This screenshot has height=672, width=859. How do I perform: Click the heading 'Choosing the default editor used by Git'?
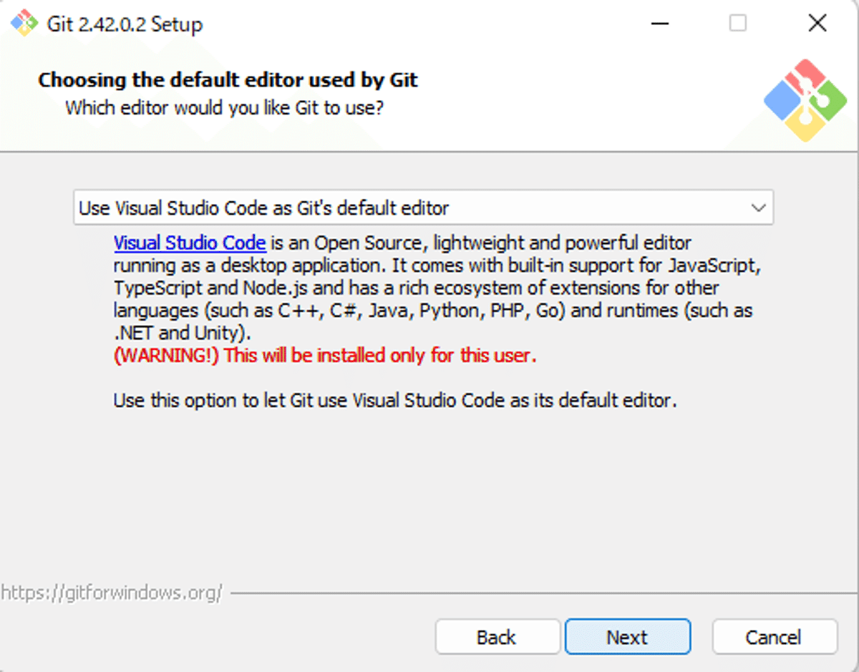(x=228, y=79)
